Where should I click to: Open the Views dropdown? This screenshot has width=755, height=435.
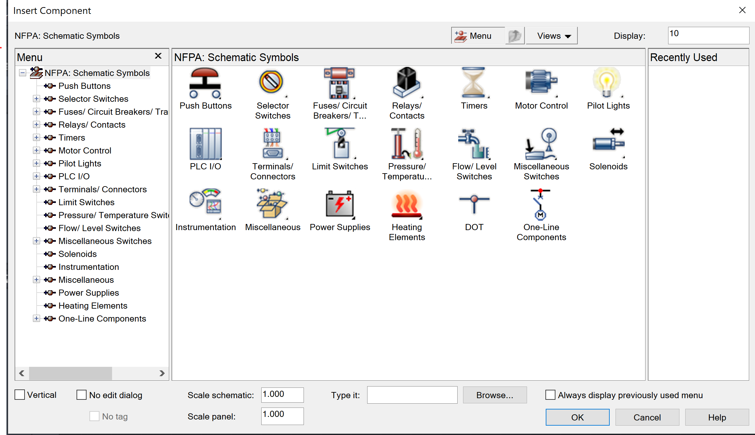pyautogui.click(x=552, y=36)
